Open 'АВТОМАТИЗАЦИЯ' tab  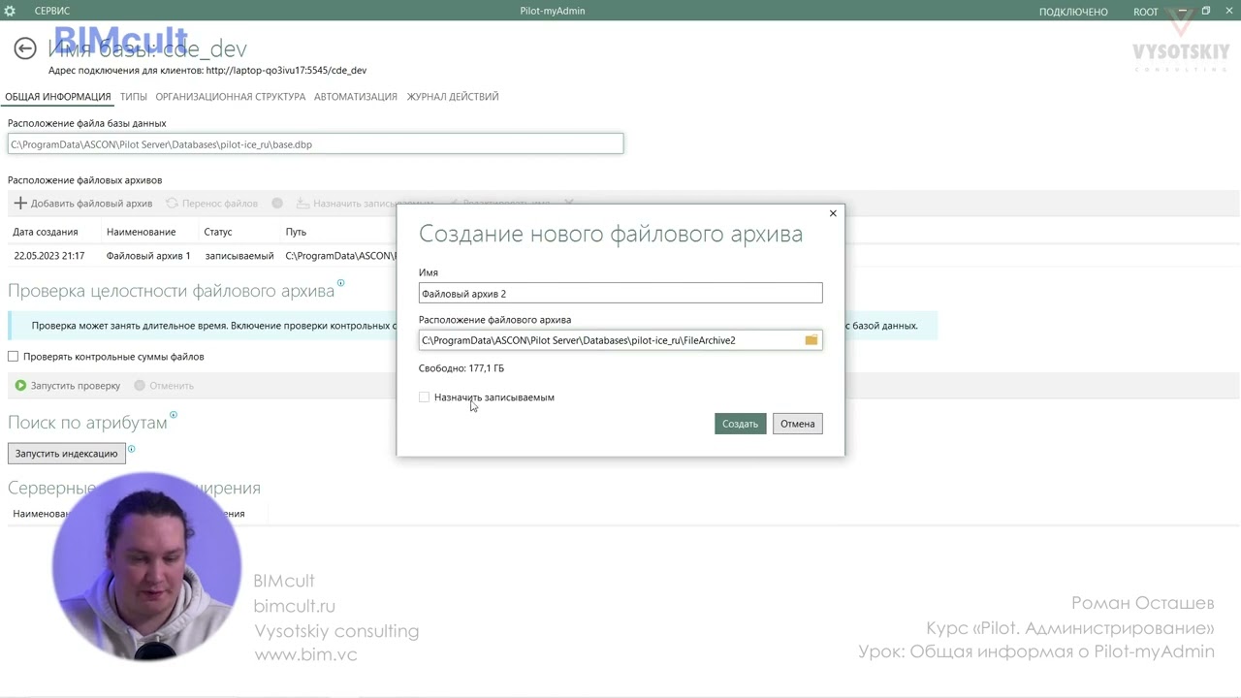(356, 97)
